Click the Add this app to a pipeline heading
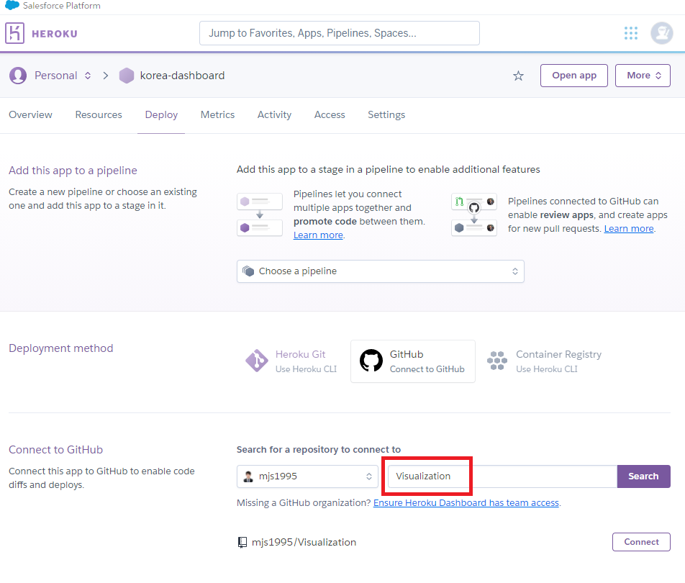The image size is (685, 583). [73, 171]
